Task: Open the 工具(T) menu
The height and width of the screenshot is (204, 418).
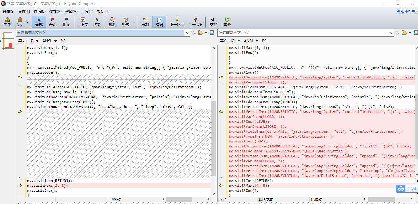Action: 87,11
